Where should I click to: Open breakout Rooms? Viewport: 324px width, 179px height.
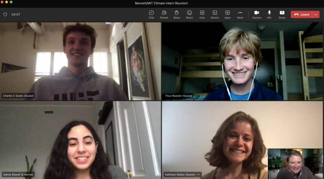click(x=215, y=14)
